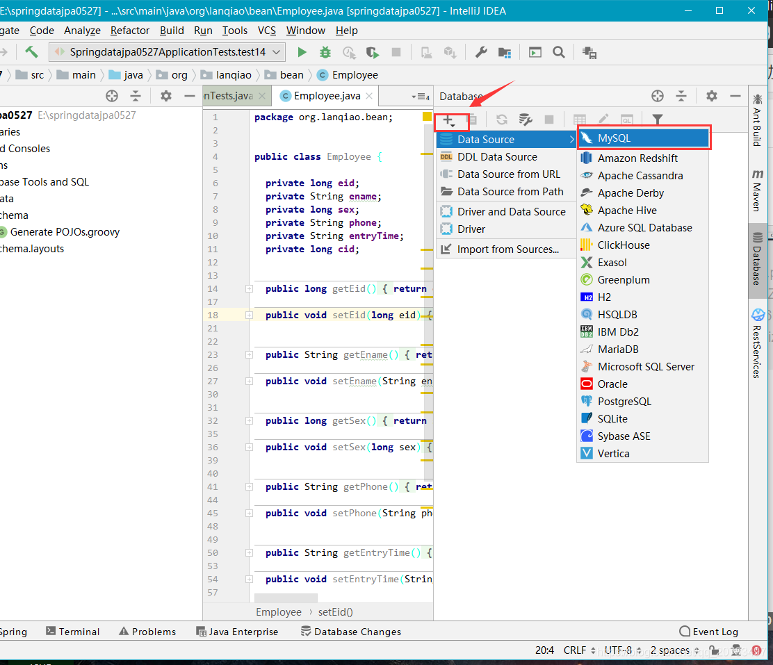Select Data Source from URL

pyautogui.click(x=507, y=174)
